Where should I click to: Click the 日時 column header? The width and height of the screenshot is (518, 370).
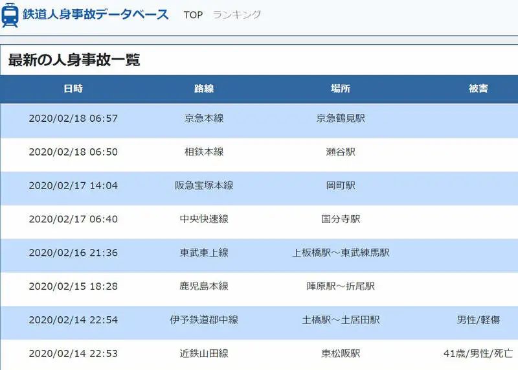(x=73, y=89)
